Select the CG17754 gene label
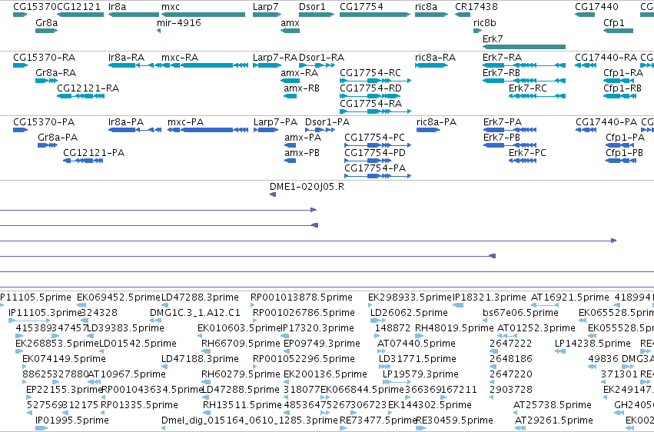This screenshot has height=432, width=654. [362, 7]
